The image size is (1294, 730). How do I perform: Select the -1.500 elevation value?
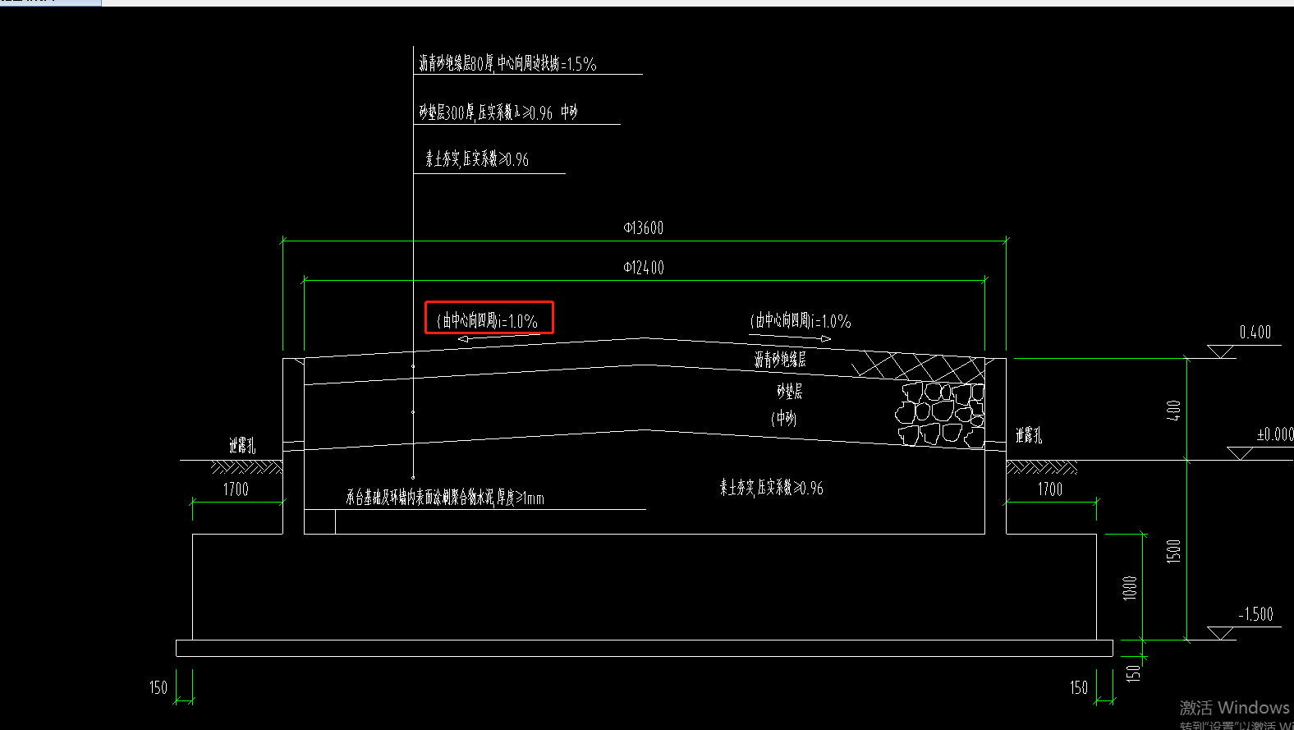point(1255,614)
